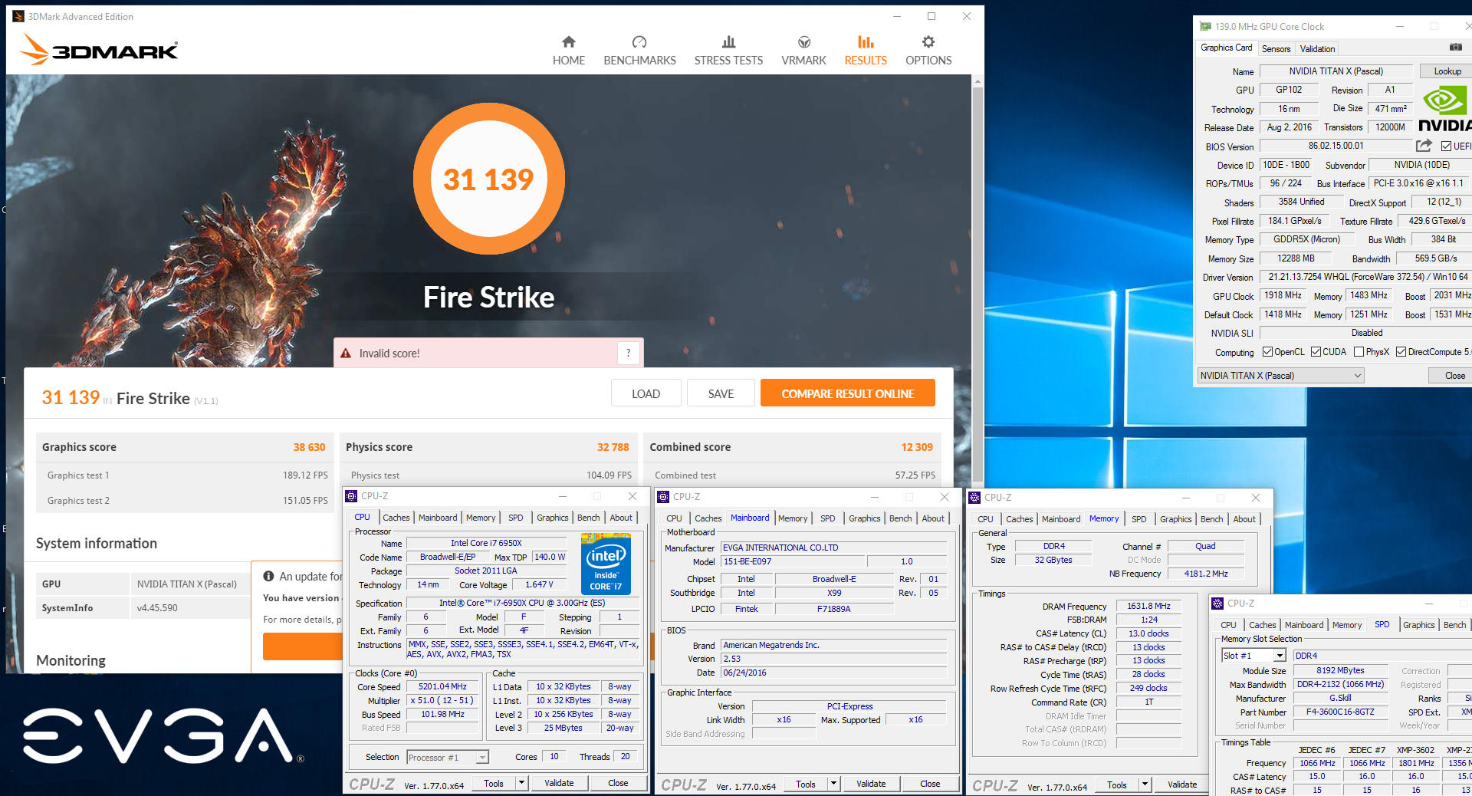This screenshot has height=796, width=1472.
Task: Click the GPU-Z screenshot camera icon
Action: (1456, 48)
